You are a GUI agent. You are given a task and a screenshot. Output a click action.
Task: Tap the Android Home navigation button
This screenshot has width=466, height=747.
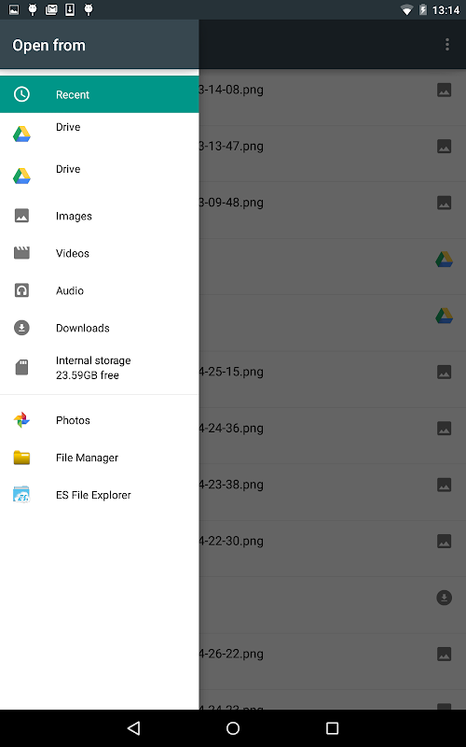coord(233,728)
